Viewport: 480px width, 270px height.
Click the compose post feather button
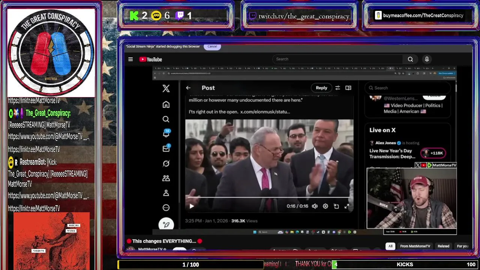[x=166, y=224]
